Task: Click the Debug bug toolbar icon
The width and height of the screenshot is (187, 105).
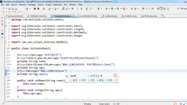Action: tap(106, 8)
